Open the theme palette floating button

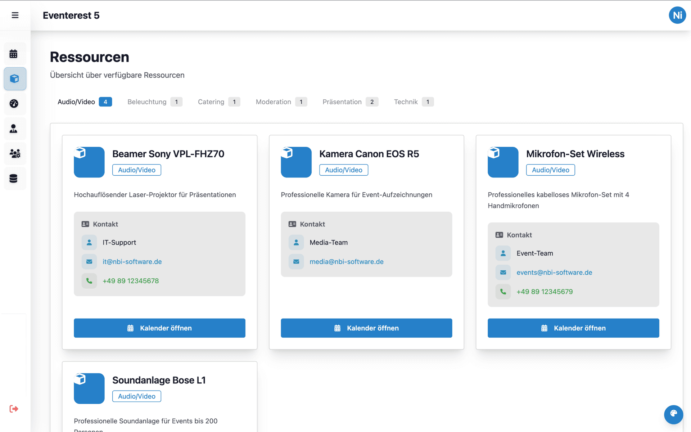pos(673,414)
